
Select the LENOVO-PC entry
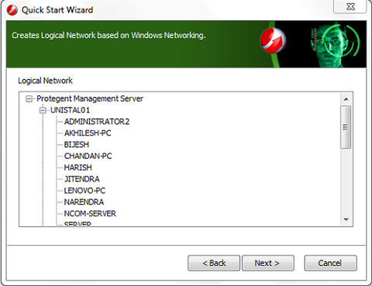pos(84,191)
